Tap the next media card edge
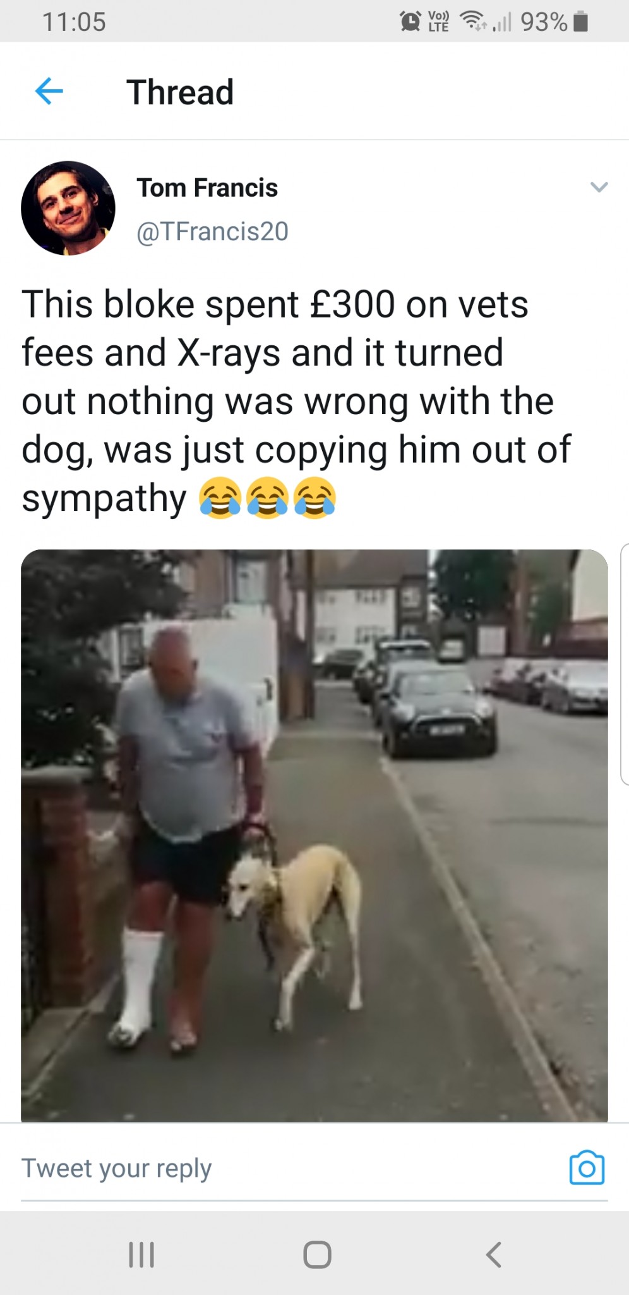The image size is (629, 1295). click(625, 664)
